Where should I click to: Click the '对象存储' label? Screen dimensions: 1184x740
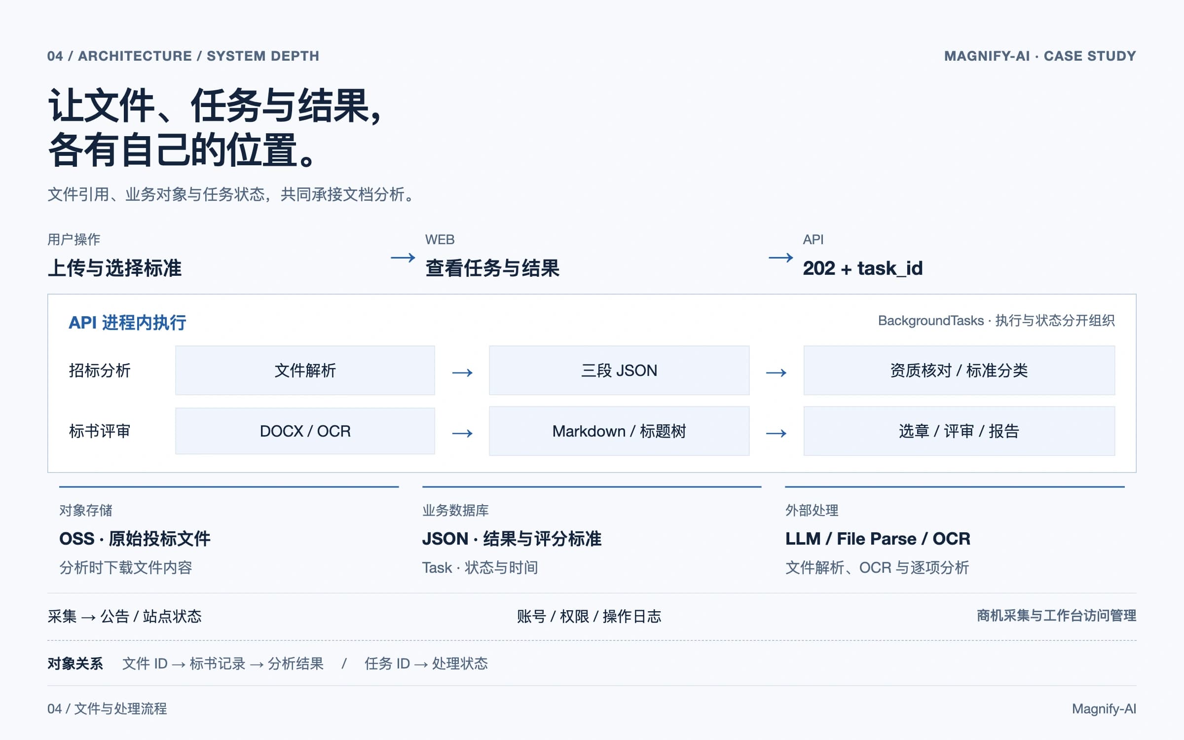tap(86, 510)
